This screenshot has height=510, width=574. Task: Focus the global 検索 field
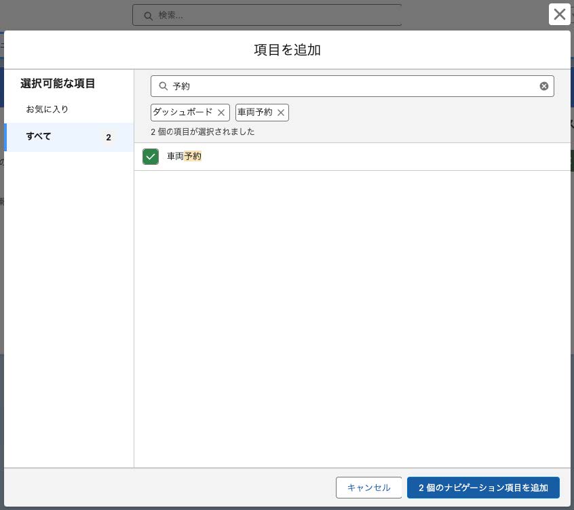[267, 16]
